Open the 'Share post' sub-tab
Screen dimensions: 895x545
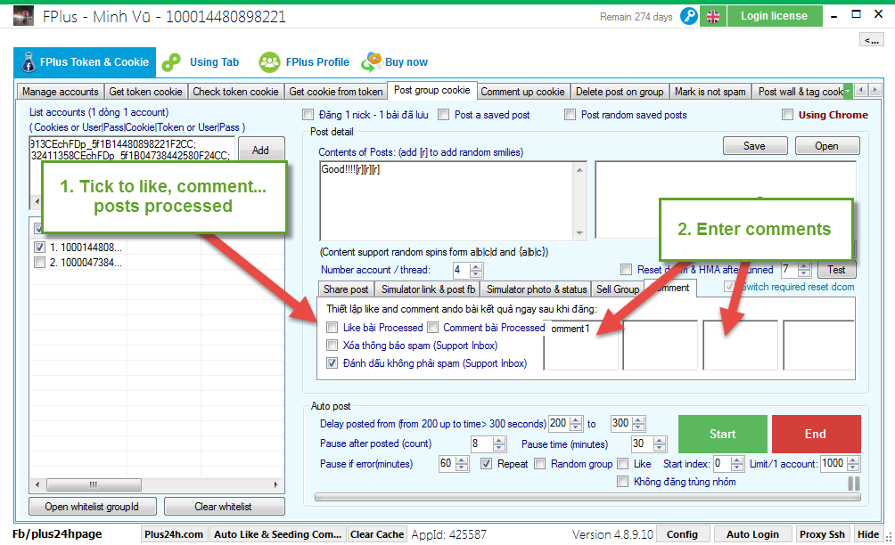[x=346, y=289]
